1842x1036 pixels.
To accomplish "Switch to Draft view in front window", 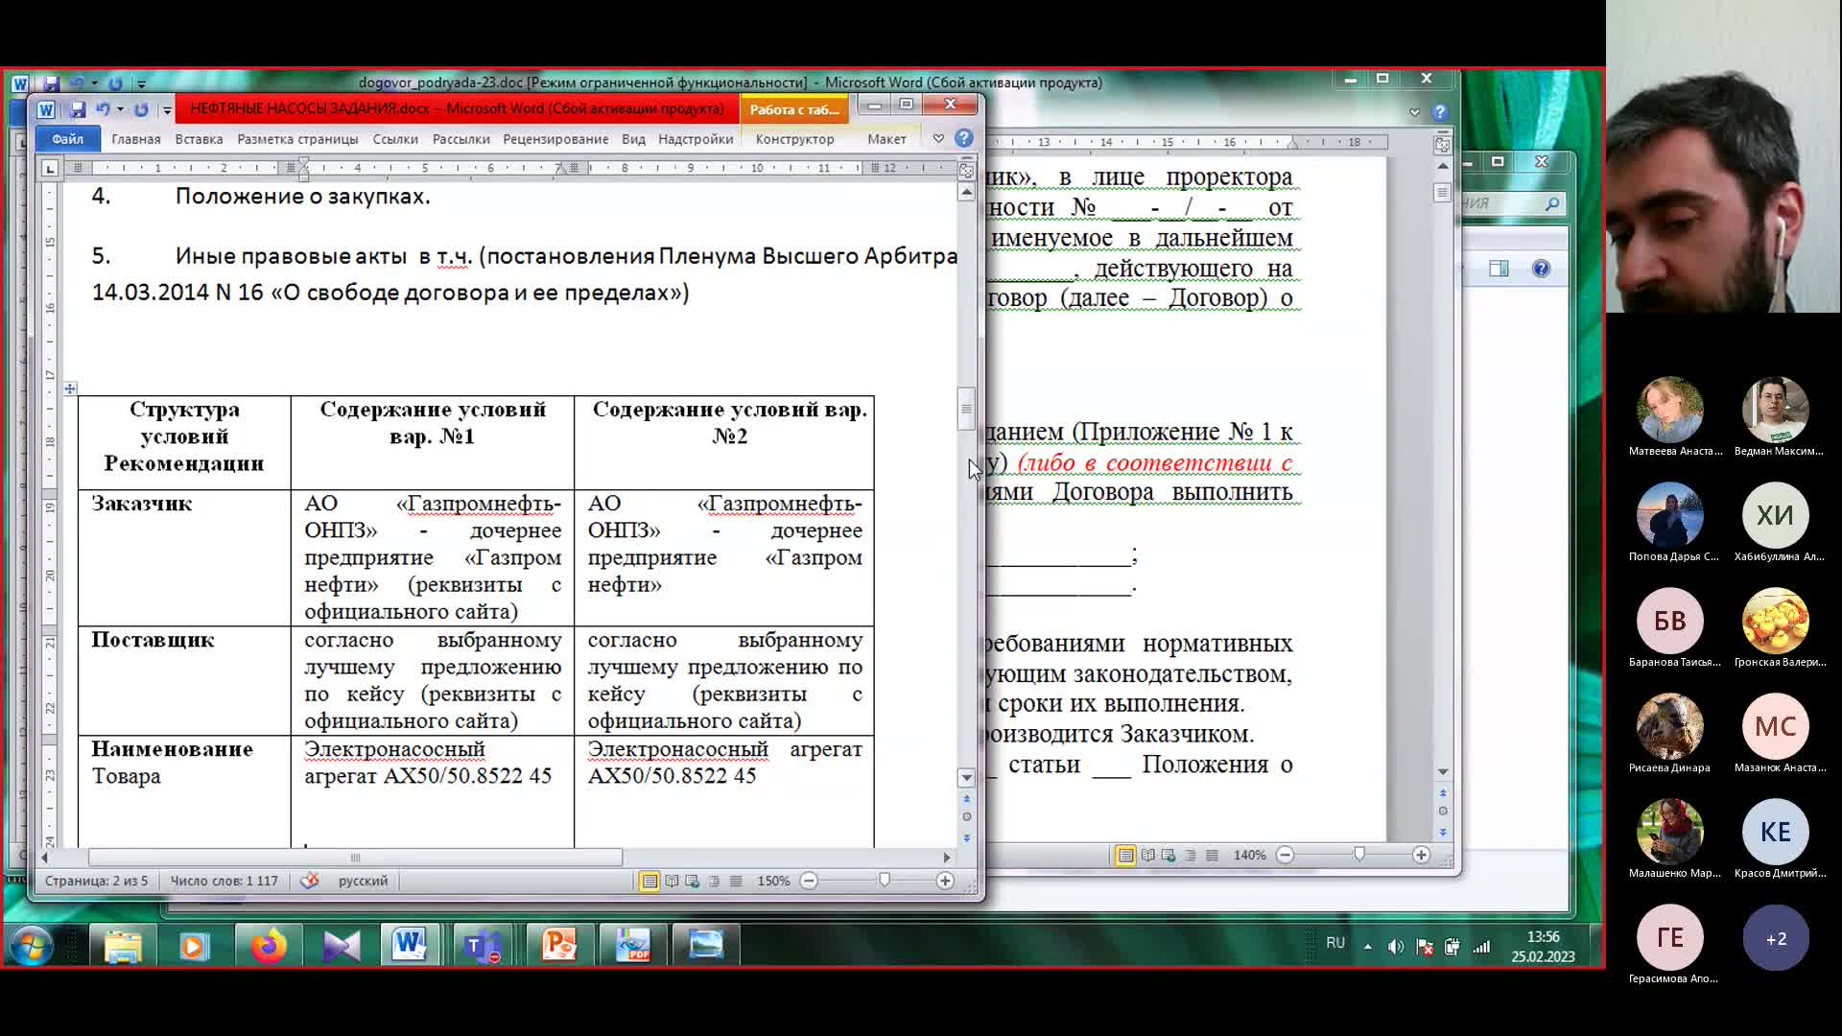I will click(x=735, y=881).
